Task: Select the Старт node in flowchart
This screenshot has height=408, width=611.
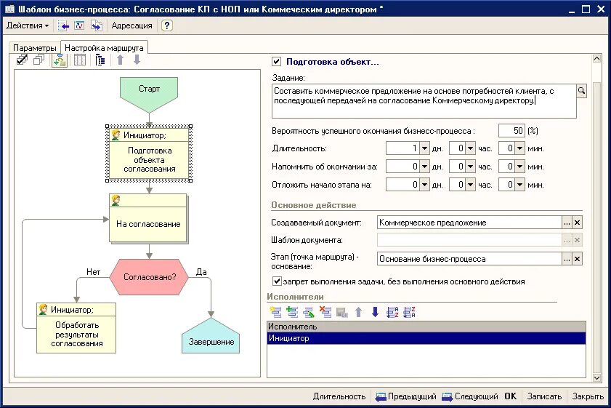Action: (x=149, y=94)
